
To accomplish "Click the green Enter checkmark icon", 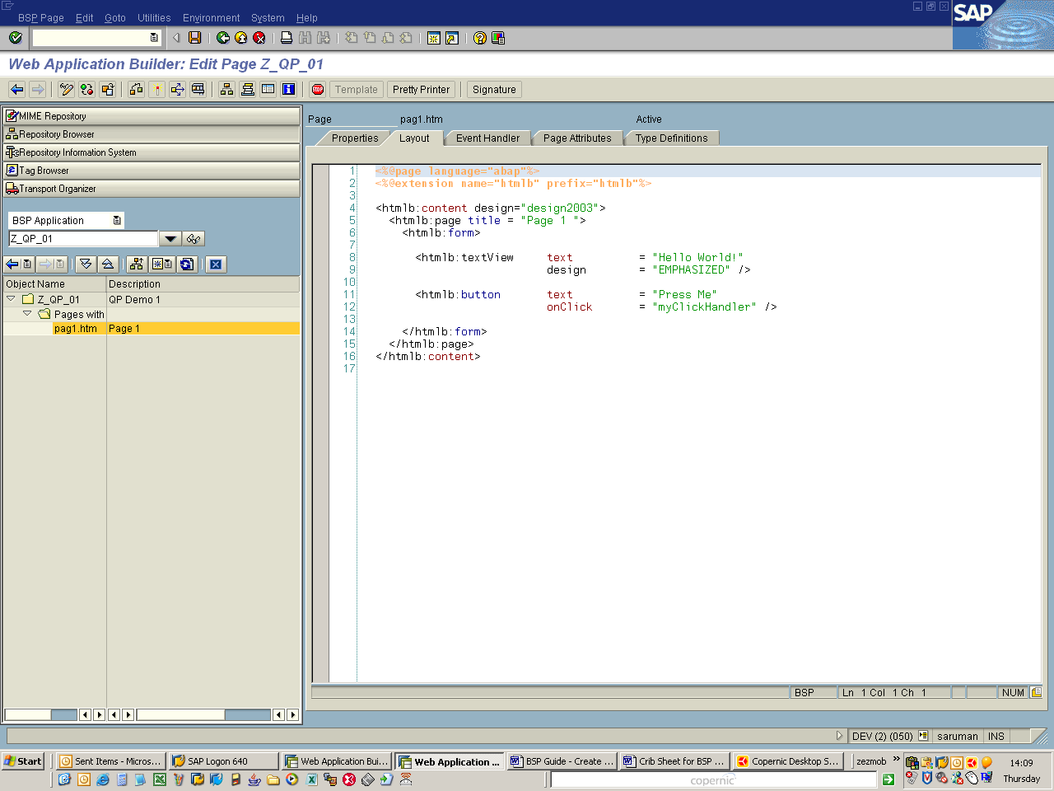I will [x=15, y=38].
